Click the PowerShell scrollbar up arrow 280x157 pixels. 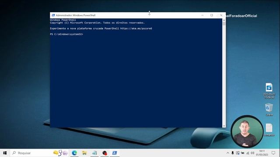pyautogui.click(x=224, y=20)
